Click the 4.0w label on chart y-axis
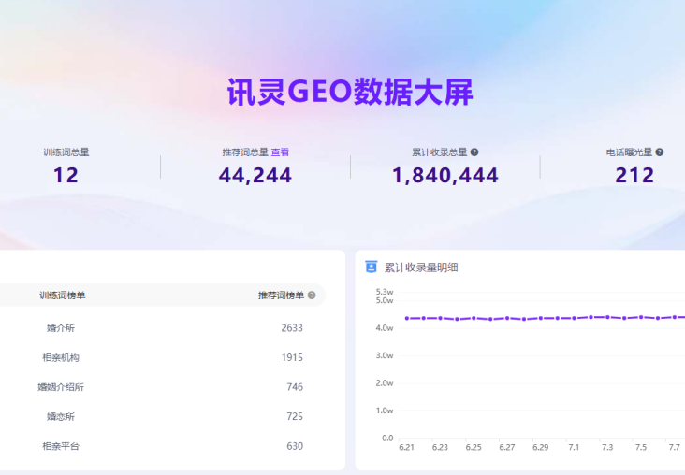The image size is (685, 475). coord(385,328)
